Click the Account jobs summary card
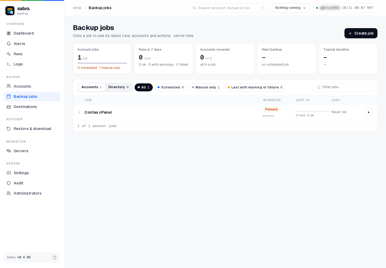386x268 pixels. tap(102, 59)
